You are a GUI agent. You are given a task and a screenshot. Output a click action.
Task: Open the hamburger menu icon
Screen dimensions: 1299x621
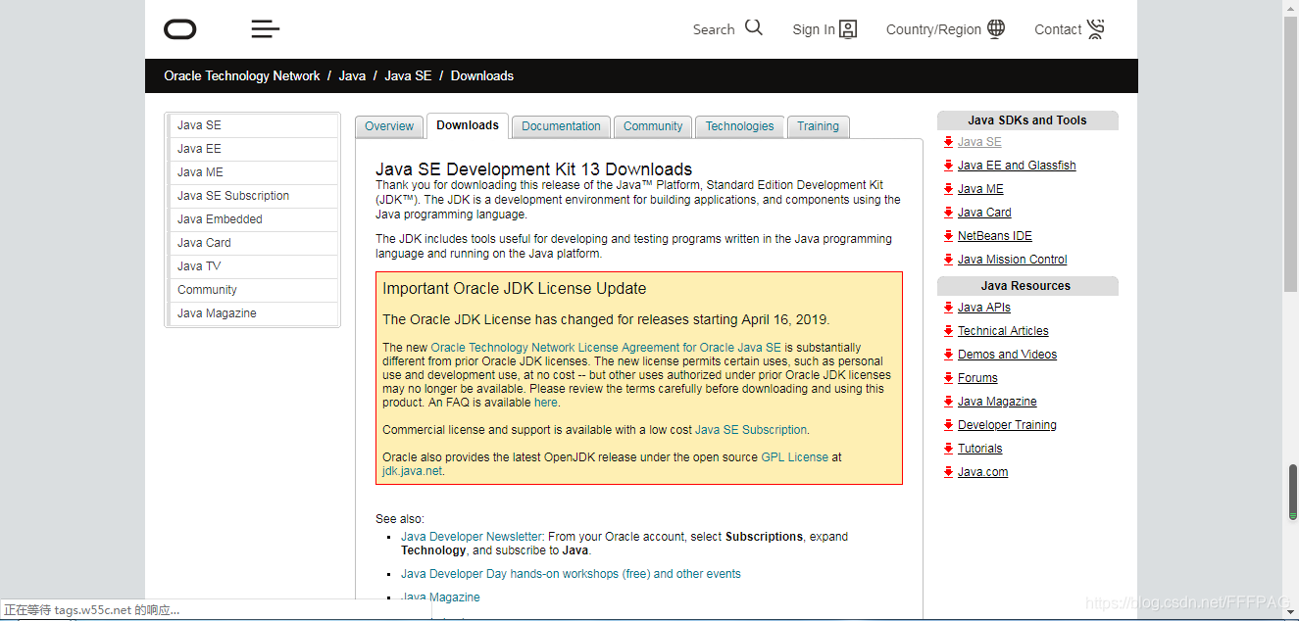coord(266,29)
